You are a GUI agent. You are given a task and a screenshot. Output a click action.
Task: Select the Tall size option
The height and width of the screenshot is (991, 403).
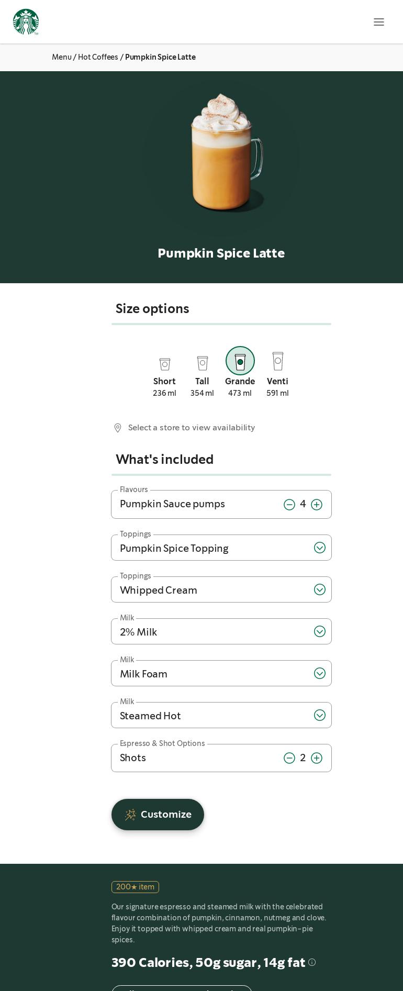point(202,363)
